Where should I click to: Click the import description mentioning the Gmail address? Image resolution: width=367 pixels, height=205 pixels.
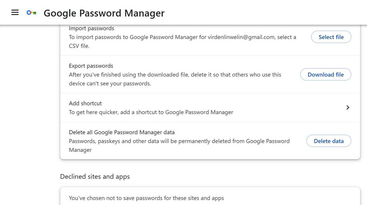[182, 37]
